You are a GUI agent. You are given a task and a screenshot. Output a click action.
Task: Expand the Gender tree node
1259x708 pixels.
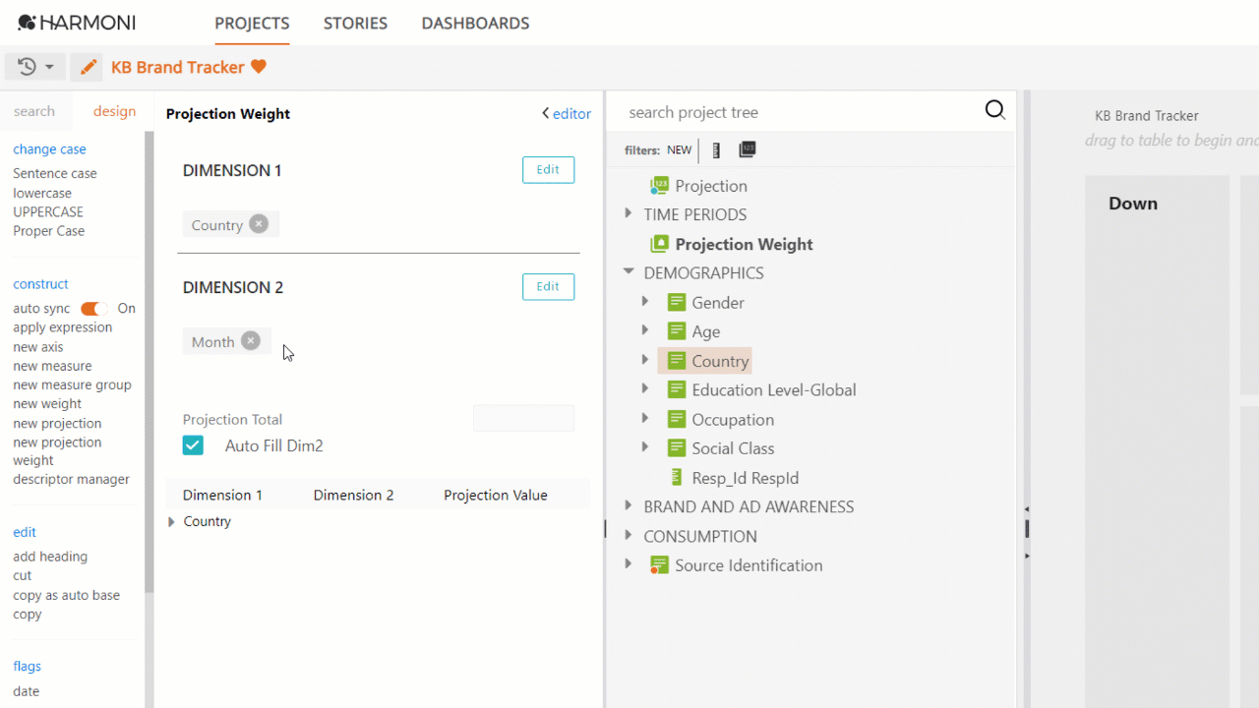(x=645, y=302)
